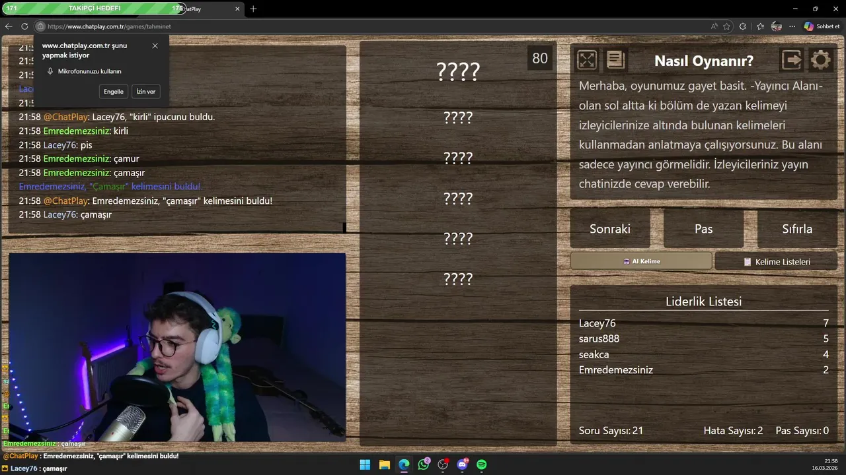Go back with the browser back arrow

9,26
